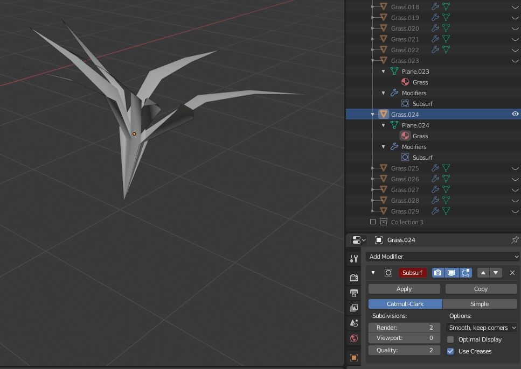Hide Grass.024 using the eye icon

pos(515,114)
